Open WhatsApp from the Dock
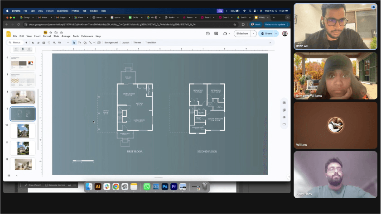This screenshot has width=381, height=214. 147,186
